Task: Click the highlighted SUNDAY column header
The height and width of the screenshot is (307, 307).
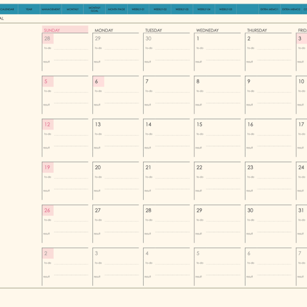Action: pyautogui.click(x=65, y=29)
